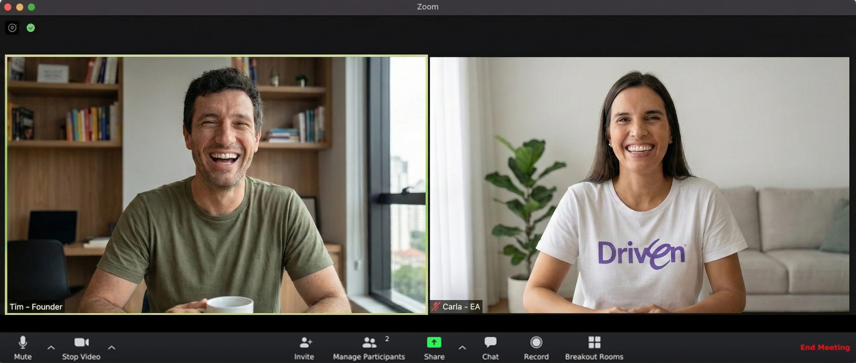The width and height of the screenshot is (856, 363).
Task: Click the 'Carla - EA' name label
Action: [461, 307]
